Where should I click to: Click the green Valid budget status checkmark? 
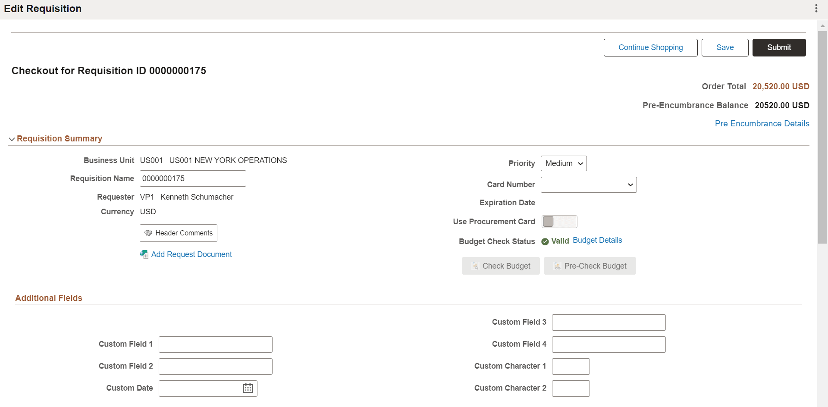tap(545, 241)
